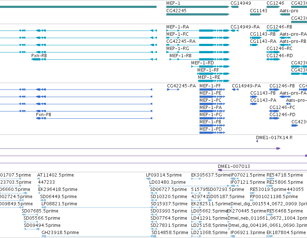Click EST SD09494.5prime label
This screenshot has width=307, height=238.
click(x=42, y=226)
